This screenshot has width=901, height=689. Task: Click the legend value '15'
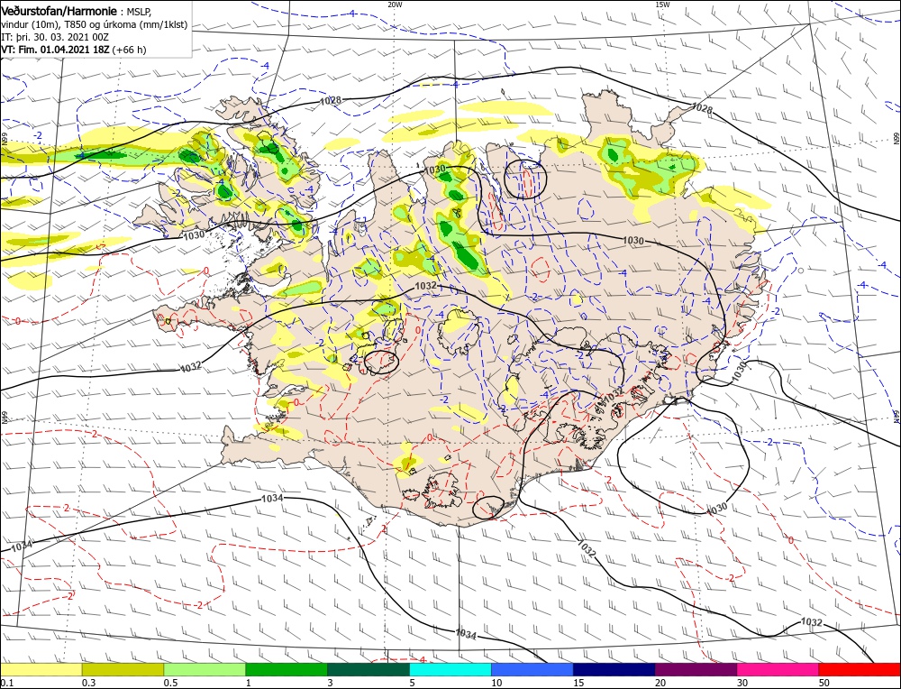point(578,683)
